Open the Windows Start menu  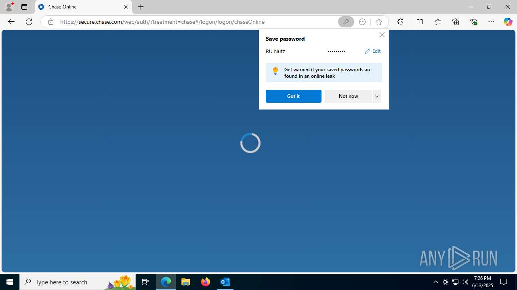(10, 282)
